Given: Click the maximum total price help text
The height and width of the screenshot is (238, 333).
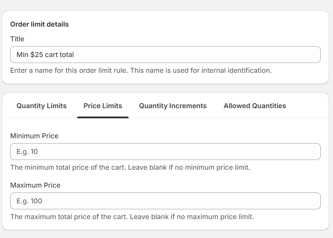Looking at the screenshot, I should click(132, 217).
